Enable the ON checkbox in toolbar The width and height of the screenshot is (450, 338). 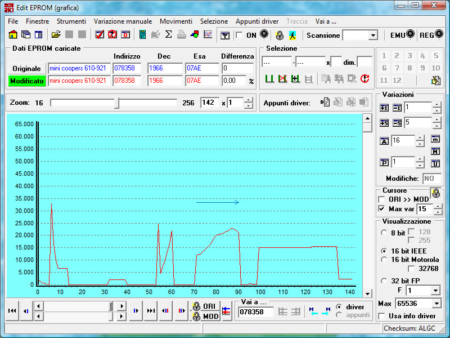click(239, 35)
